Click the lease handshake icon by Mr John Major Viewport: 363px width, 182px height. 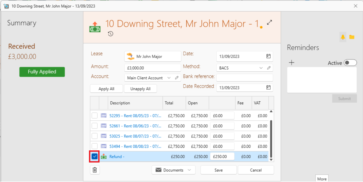point(130,56)
